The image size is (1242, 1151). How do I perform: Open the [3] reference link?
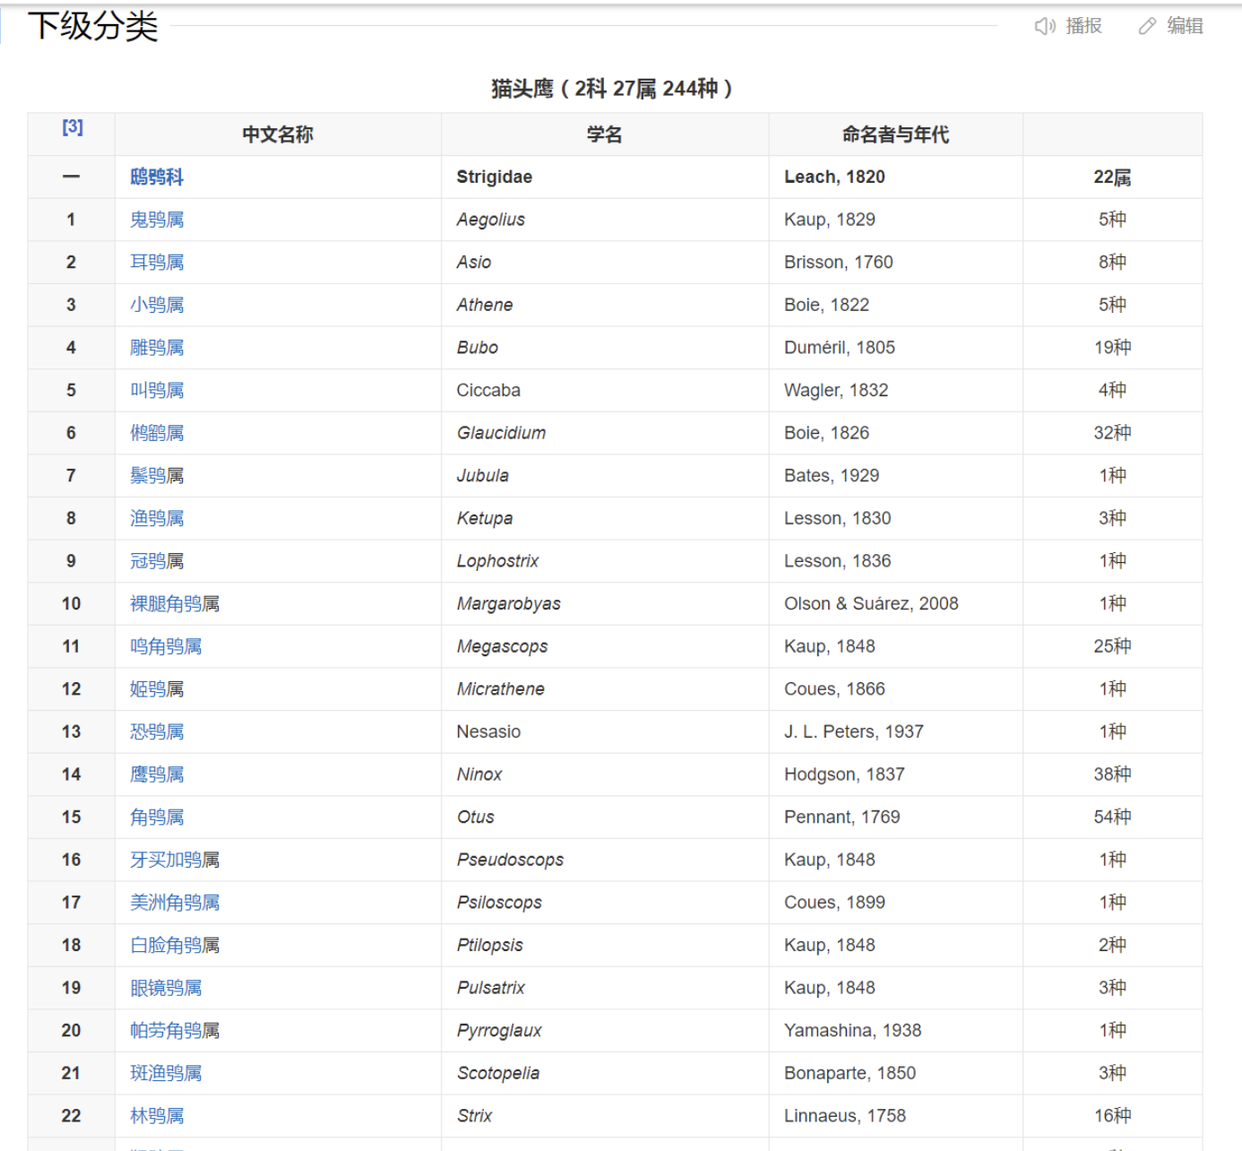tap(73, 127)
